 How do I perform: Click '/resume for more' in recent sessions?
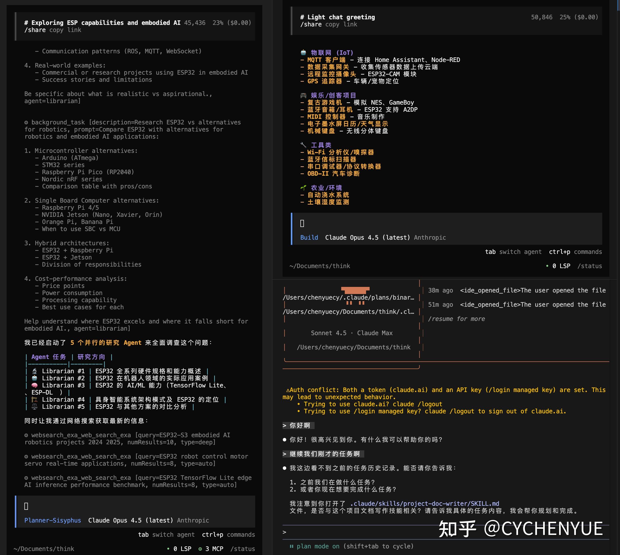coord(456,319)
